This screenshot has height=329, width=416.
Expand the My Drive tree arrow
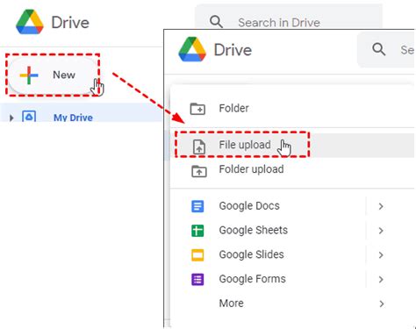coord(11,118)
